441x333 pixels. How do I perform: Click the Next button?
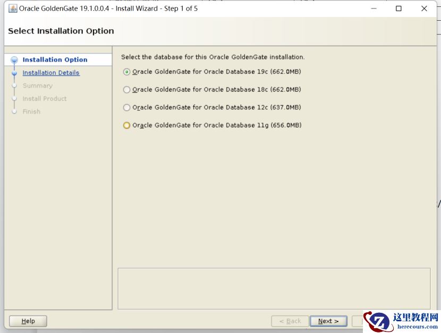328,321
